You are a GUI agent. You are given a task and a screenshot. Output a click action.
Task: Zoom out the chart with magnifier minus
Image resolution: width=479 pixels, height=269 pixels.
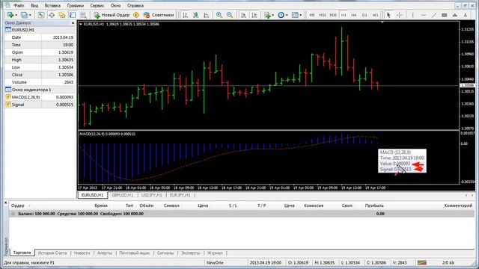[230, 15]
